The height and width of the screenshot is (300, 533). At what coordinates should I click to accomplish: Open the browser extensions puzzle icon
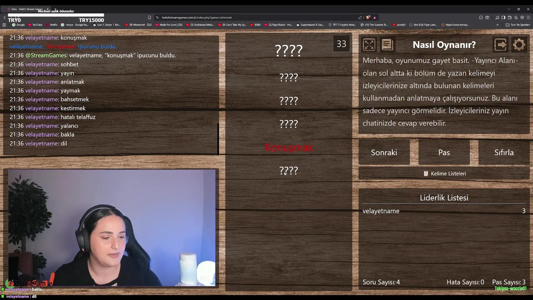point(481,17)
